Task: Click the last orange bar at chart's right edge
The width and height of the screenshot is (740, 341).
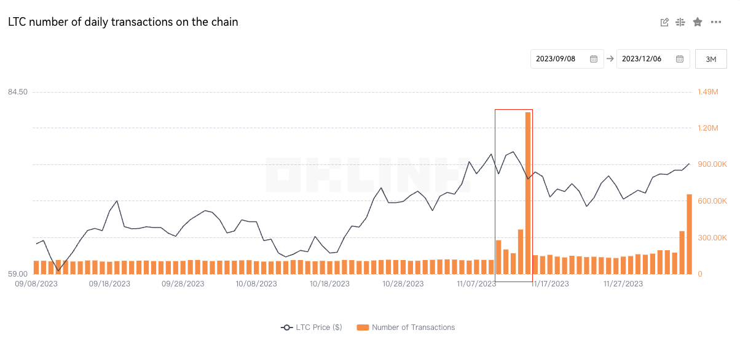Action: click(x=689, y=234)
